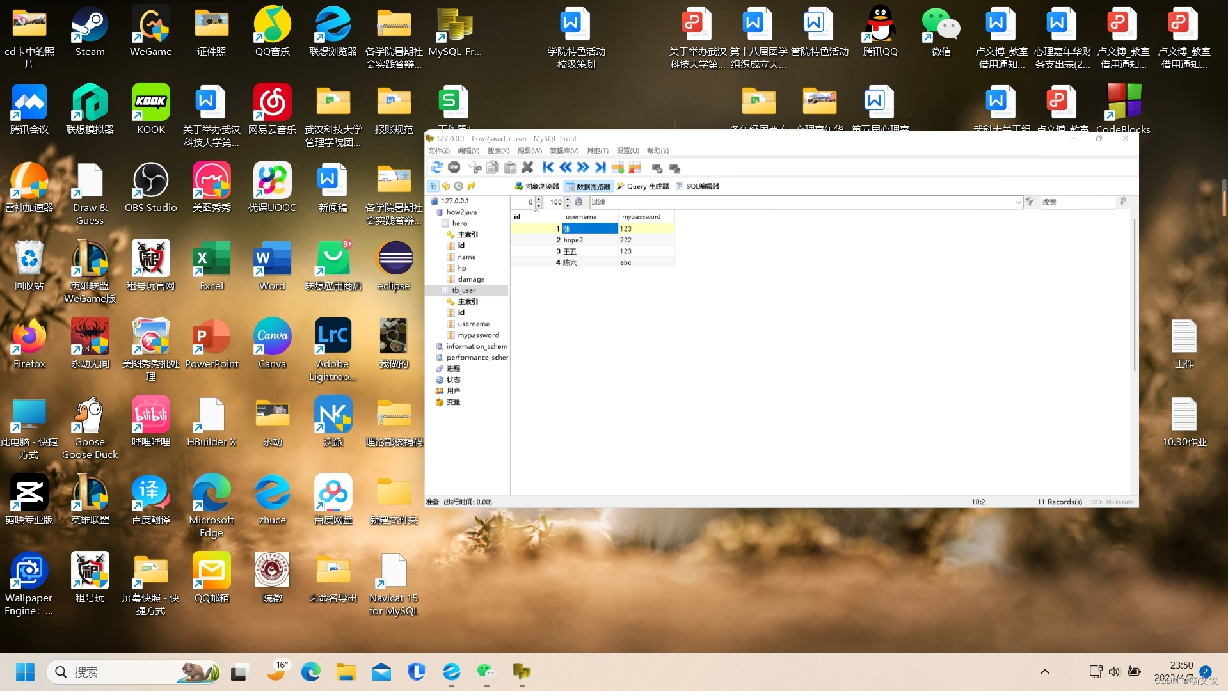The height and width of the screenshot is (691, 1228).
Task: Click the cell containing abc
Action: (646, 263)
